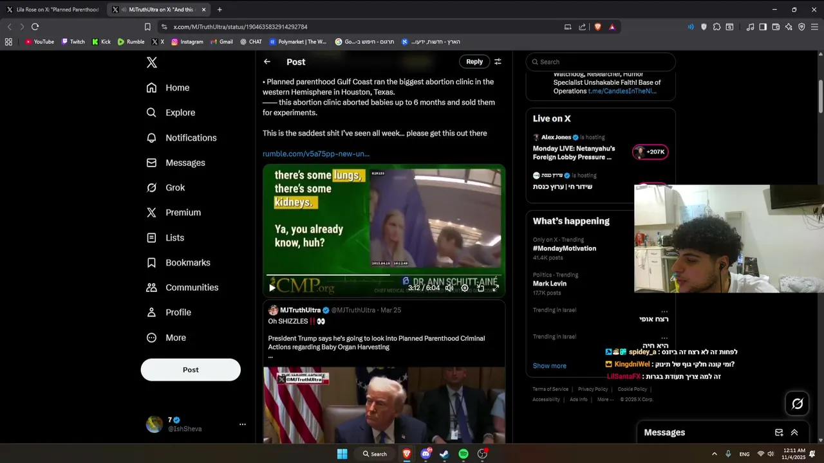Seek on the video progress bar
Viewport: 824px width, 463px height.
point(384,275)
